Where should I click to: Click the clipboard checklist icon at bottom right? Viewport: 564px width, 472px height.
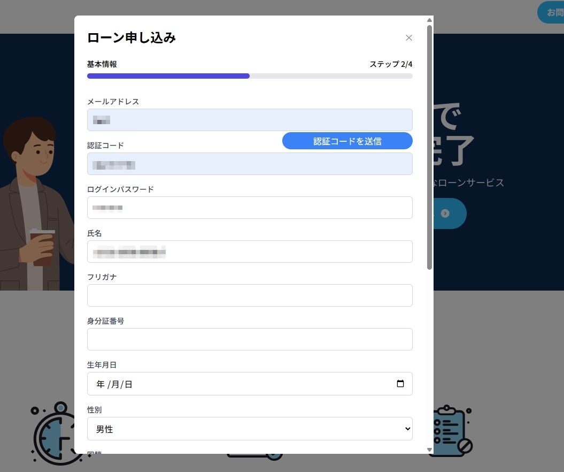tap(452, 431)
